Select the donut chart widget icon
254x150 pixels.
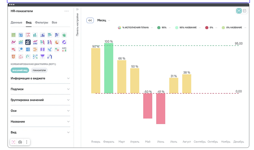(x=64, y=42)
